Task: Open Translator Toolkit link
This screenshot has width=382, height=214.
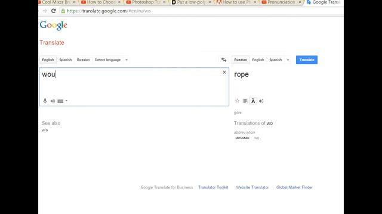Action: [213, 187]
